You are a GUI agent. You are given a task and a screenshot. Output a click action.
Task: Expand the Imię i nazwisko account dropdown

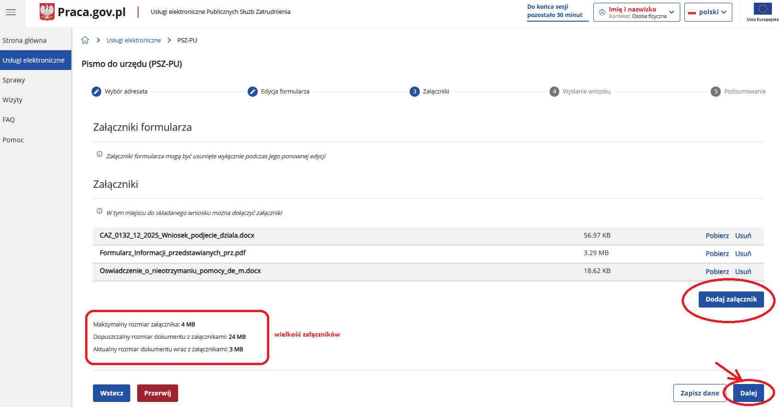[x=637, y=12]
